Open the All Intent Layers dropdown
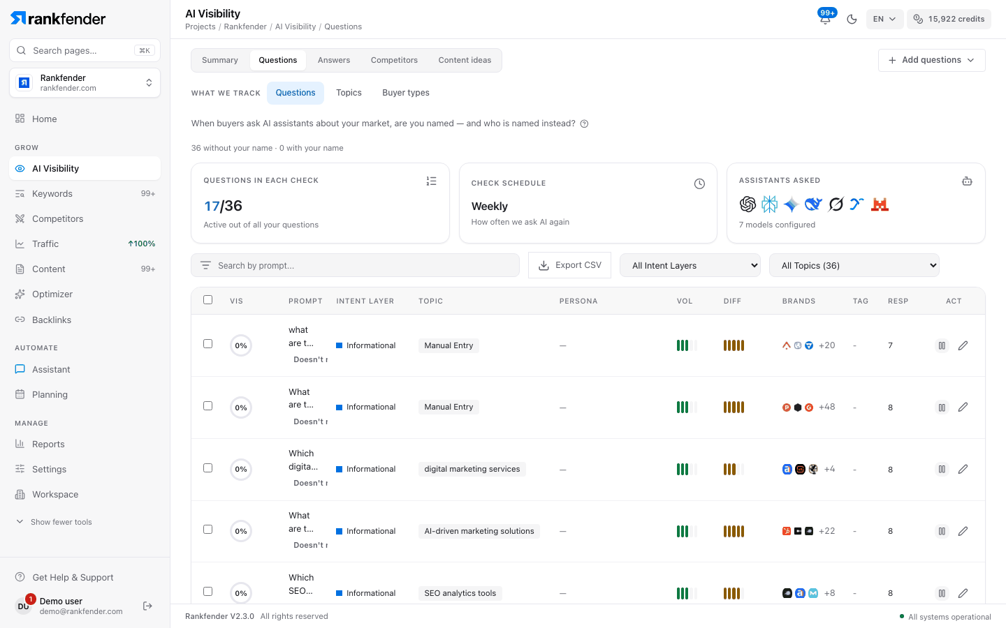Image resolution: width=1006 pixels, height=628 pixels. point(690,265)
